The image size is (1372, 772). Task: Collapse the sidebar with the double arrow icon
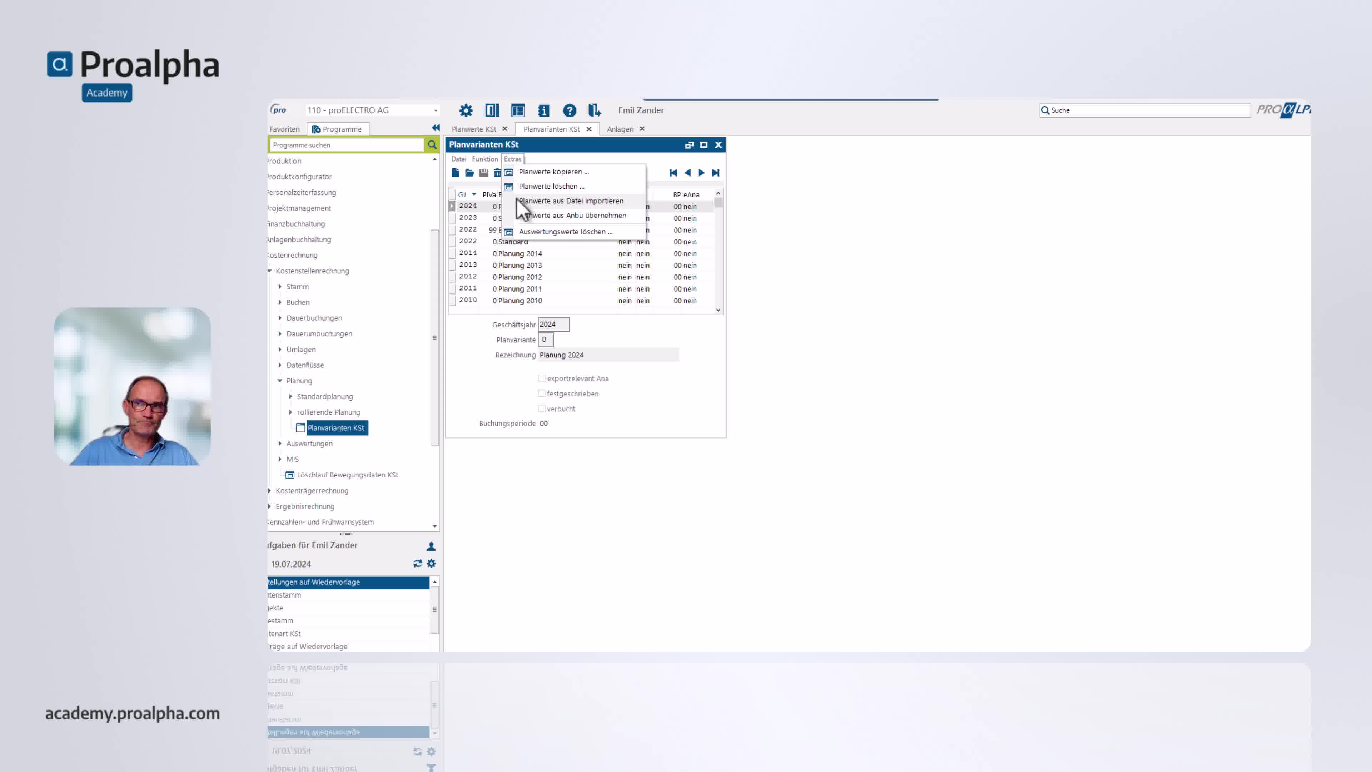click(x=436, y=128)
